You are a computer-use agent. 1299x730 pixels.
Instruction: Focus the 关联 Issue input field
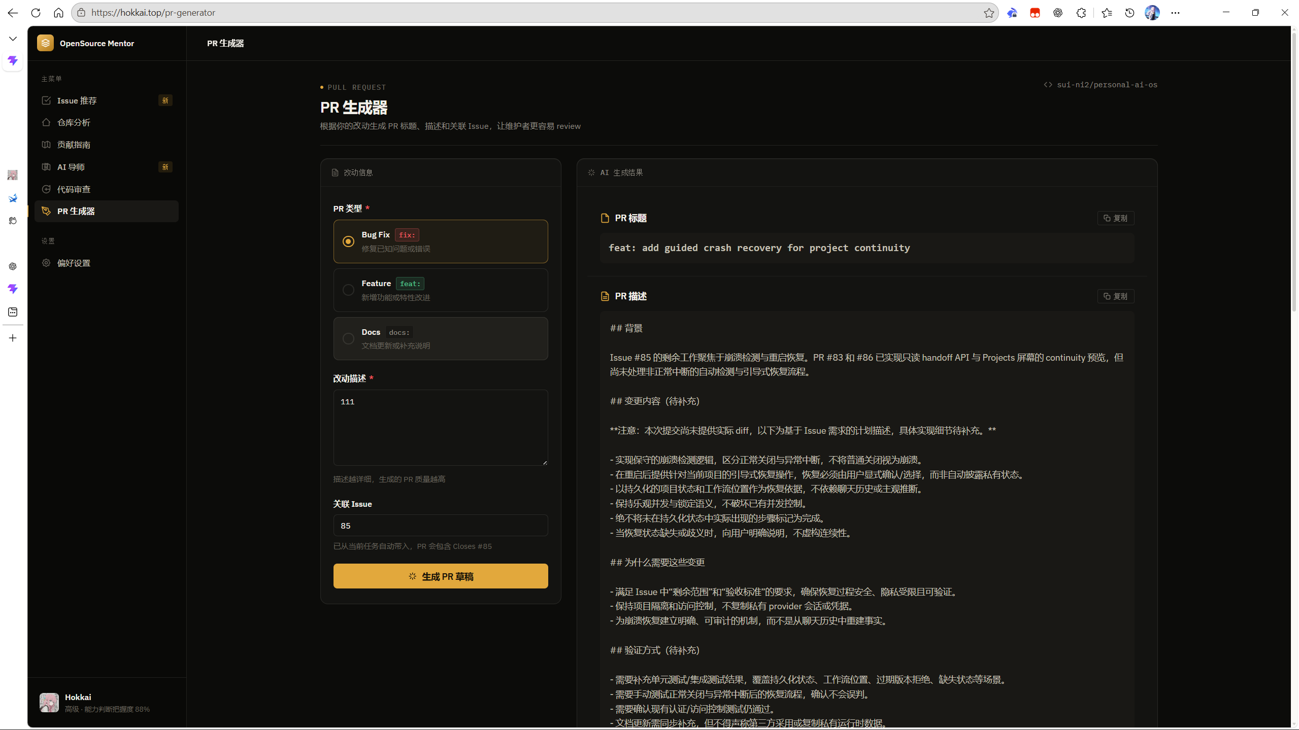pyautogui.click(x=441, y=526)
